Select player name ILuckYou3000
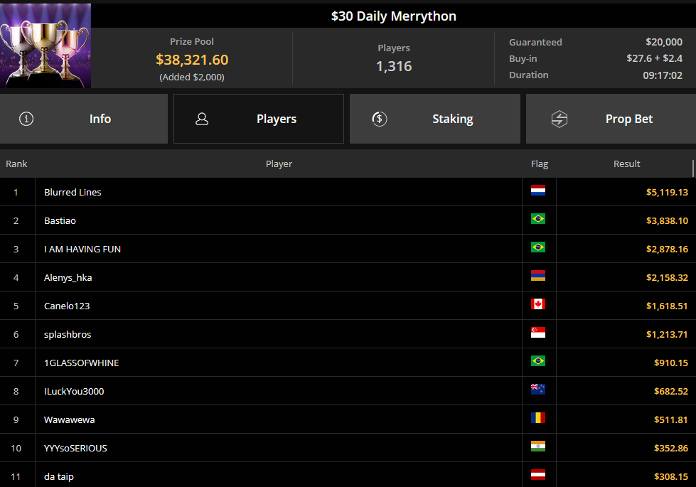 (74, 391)
